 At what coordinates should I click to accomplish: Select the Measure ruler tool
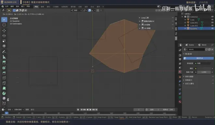click(4, 57)
